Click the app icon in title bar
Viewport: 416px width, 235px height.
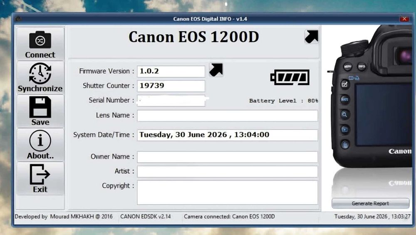[x=18, y=19]
